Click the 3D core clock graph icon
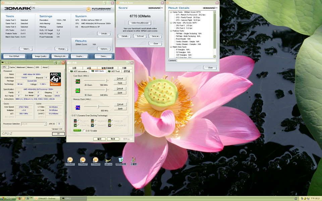The height and width of the screenshot is (201, 322). point(77,90)
